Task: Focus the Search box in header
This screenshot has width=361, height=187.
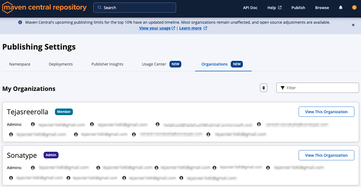Action: pyautogui.click(x=135, y=8)
